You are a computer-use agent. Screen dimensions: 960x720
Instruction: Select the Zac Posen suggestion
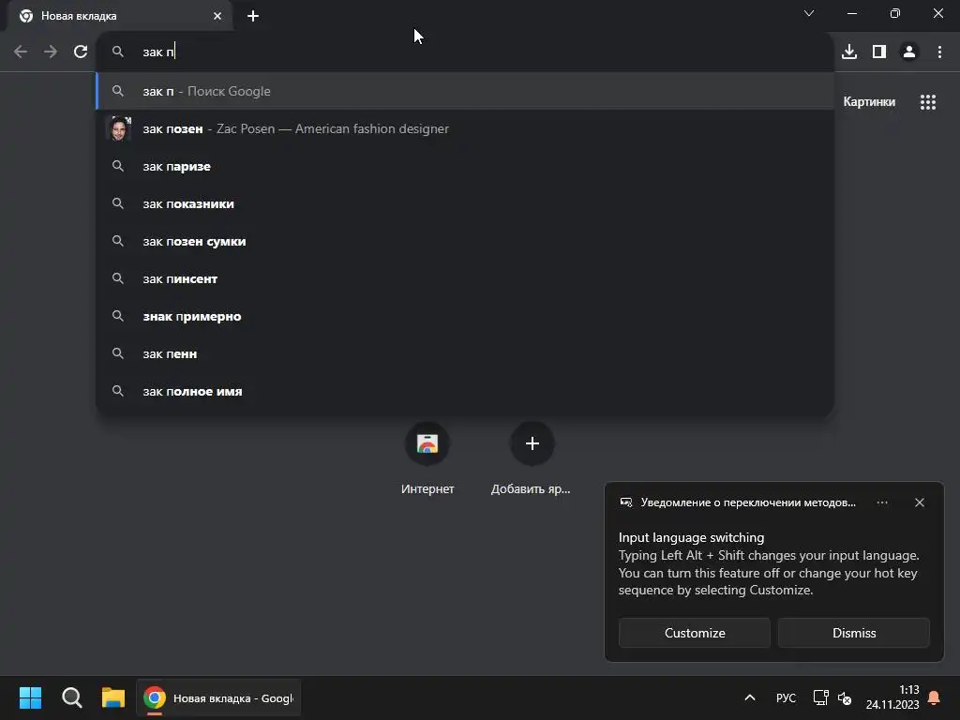(465, 128)
